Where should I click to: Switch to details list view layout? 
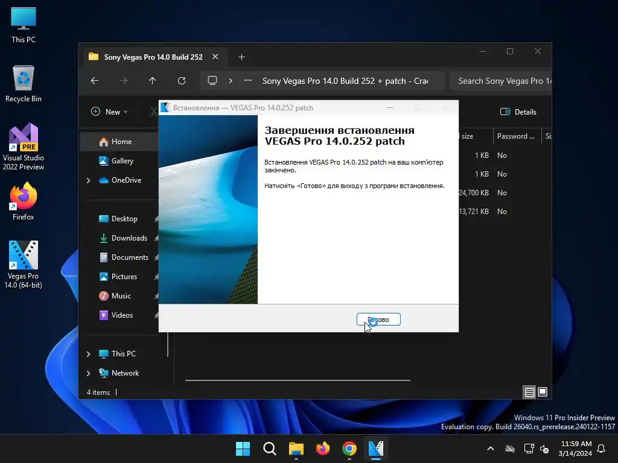click(x=529, y=392)
